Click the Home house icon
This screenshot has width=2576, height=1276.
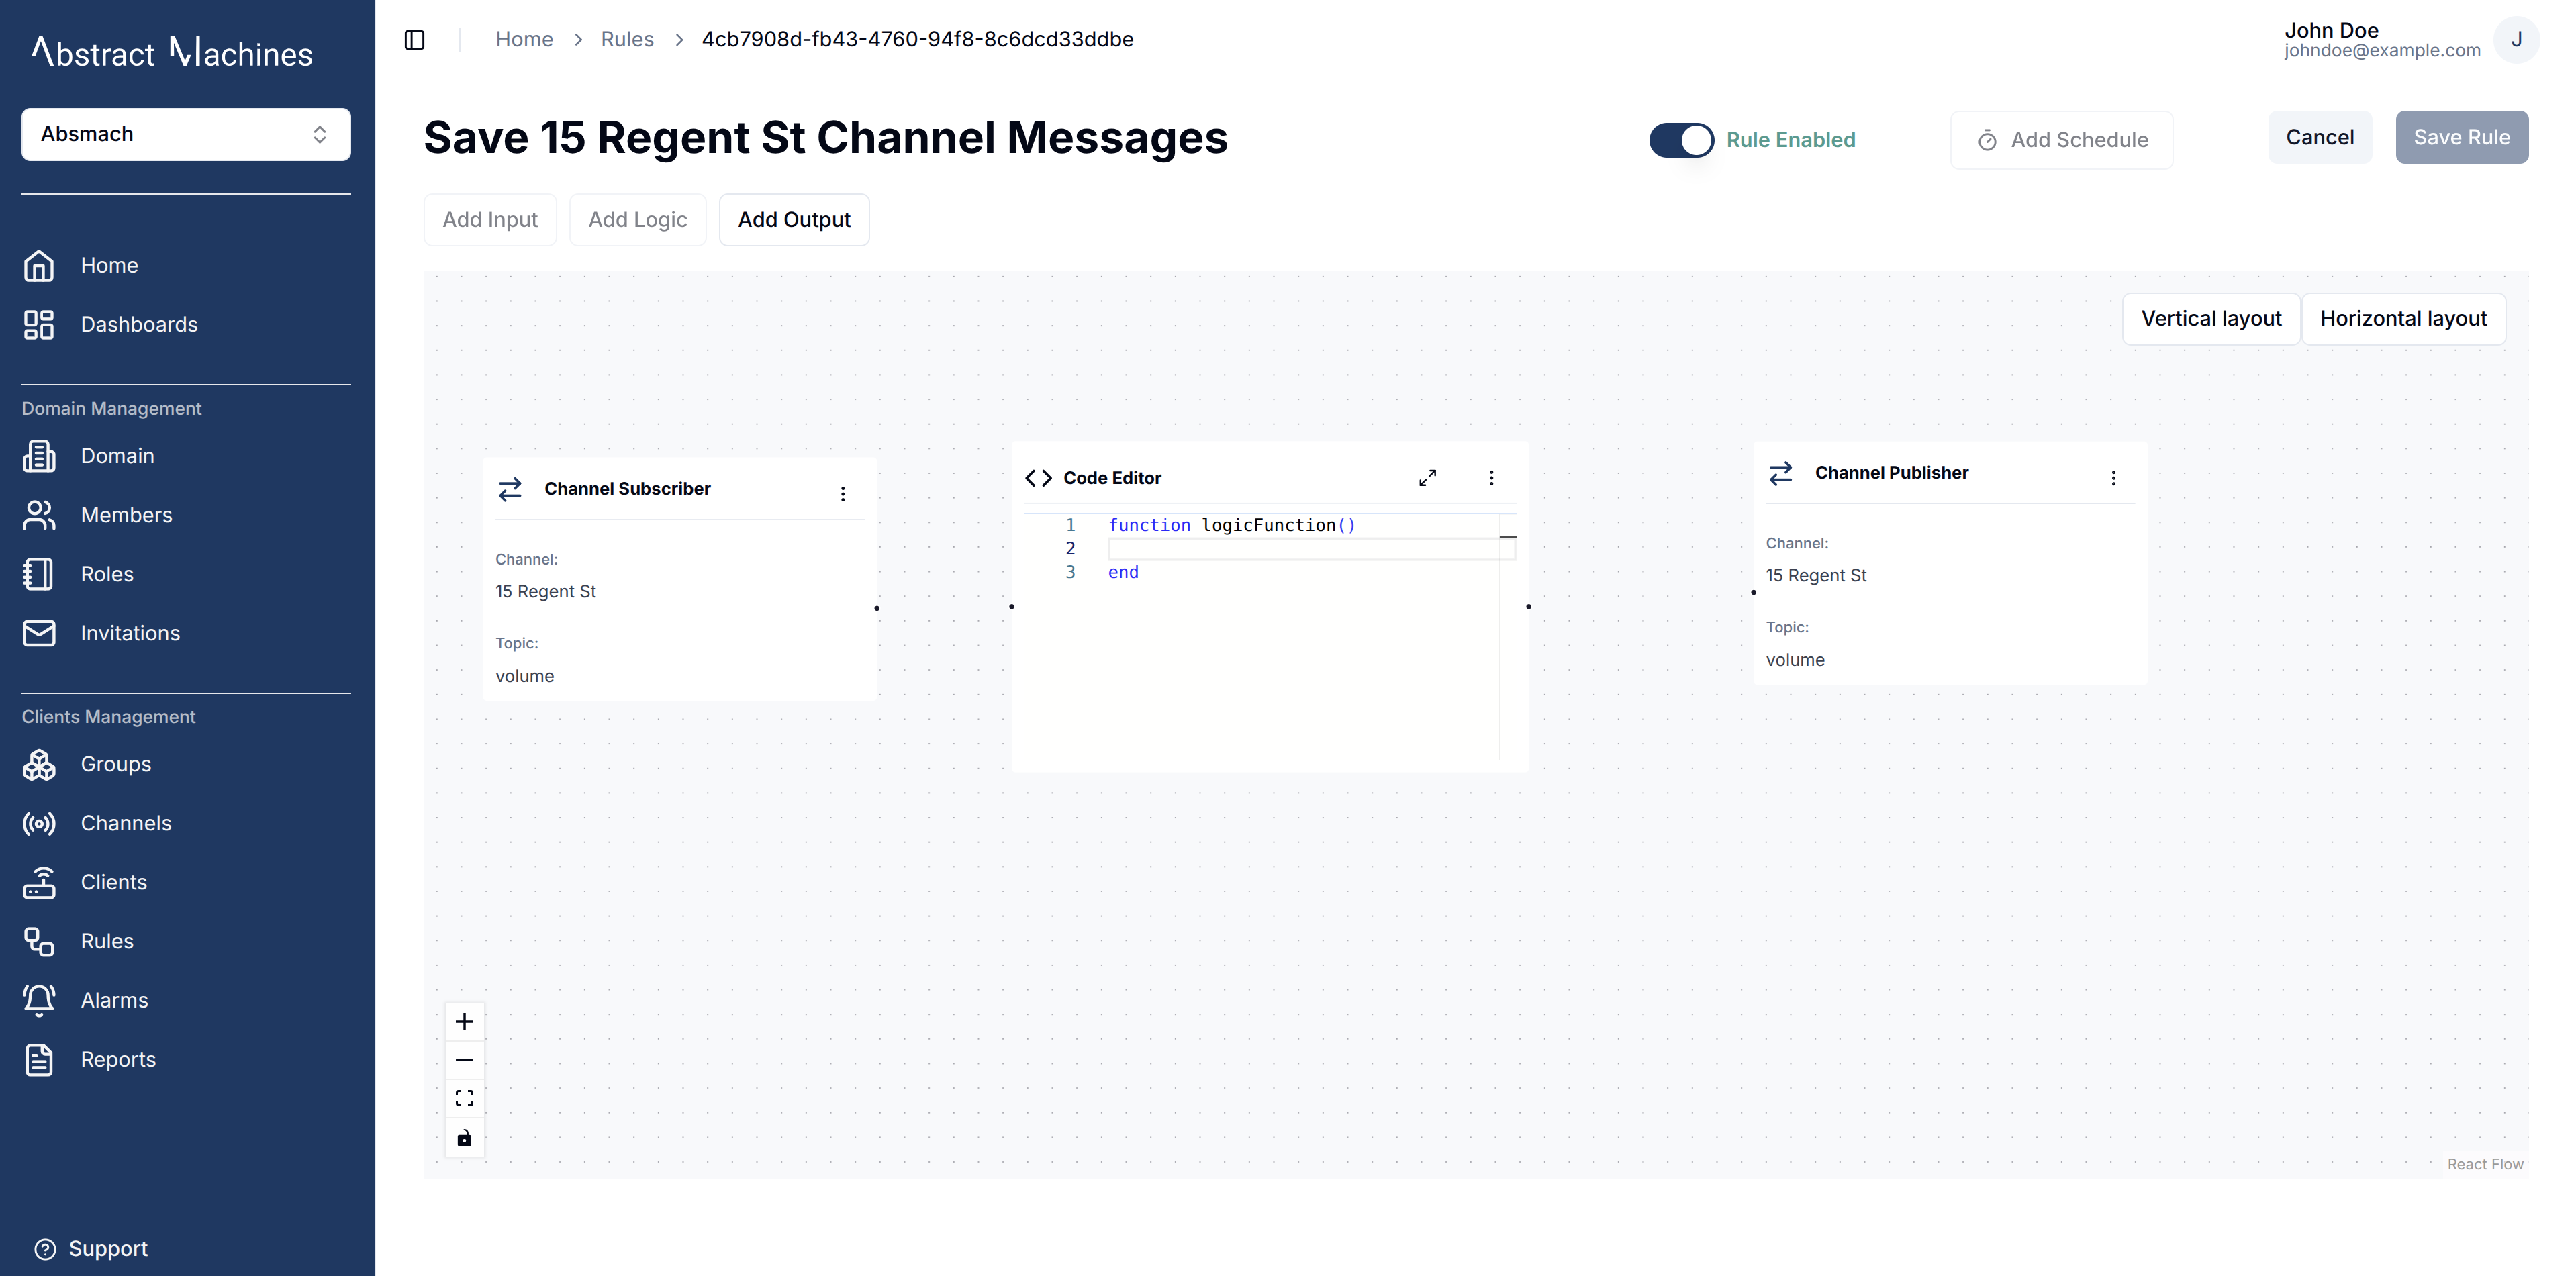[39, 265]
